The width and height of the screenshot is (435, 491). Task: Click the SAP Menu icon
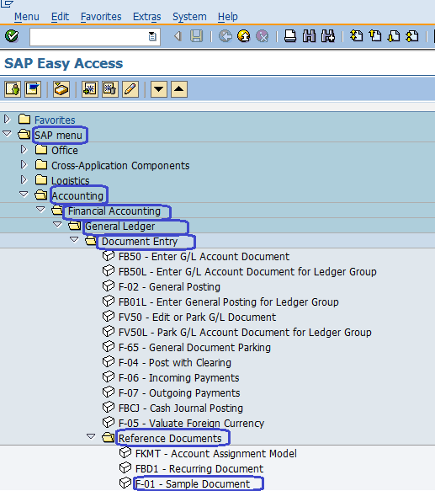33,89
